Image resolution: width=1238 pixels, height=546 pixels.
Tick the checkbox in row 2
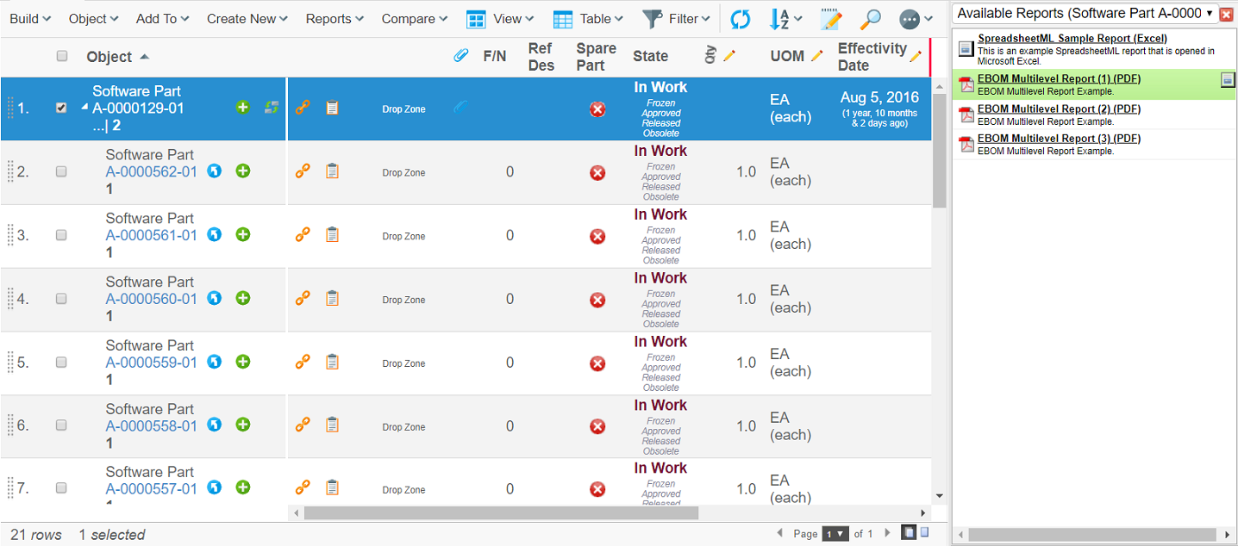[x=61, y=172]
